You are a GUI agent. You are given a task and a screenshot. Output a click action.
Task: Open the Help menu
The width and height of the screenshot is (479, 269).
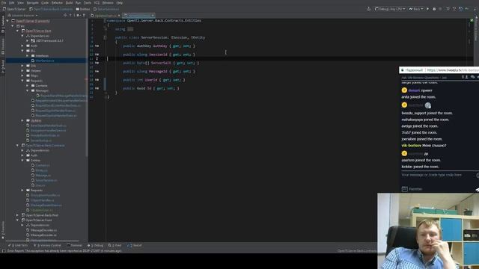[x=120, y=3]
